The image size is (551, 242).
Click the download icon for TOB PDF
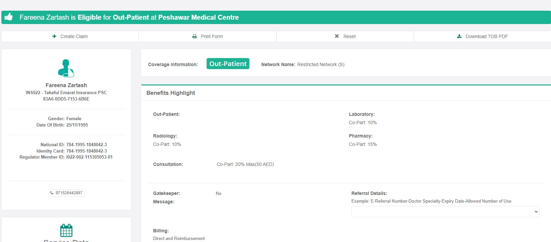(x=459, y=36)
